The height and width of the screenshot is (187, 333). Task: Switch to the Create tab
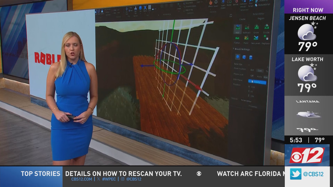(x=242, y=19)
